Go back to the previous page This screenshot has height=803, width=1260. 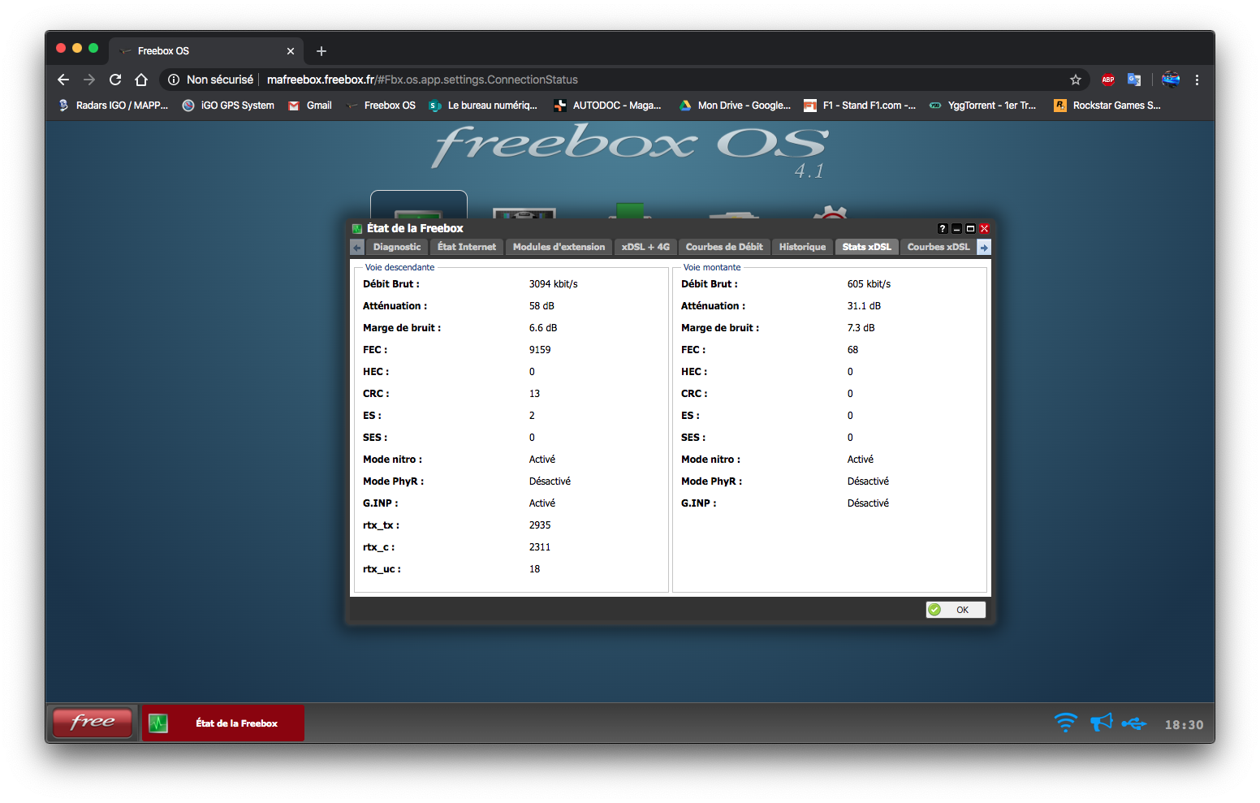point(63,80)
